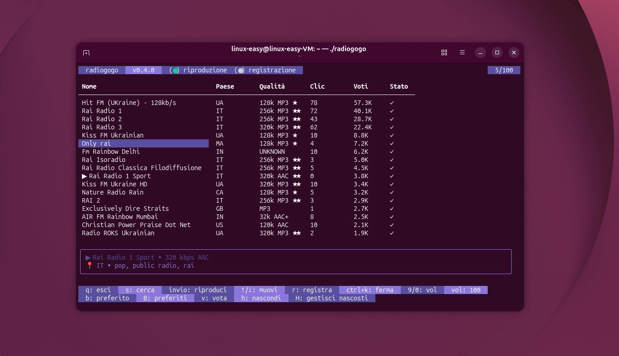Viewport: 619px width, 356px height.
Task: Open hidden stations manager 'H: gestisci nascosti'
Action: pyautogui.click(x=332, y=298)
